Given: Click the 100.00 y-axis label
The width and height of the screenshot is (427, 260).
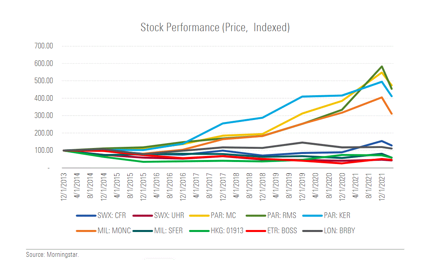Looking at the screenshot, I should tap(44, 150).
